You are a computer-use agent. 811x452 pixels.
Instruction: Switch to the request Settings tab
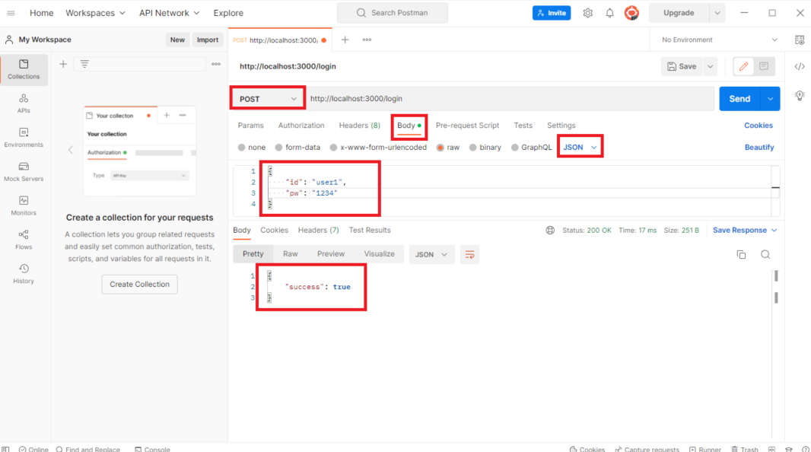click(x=561, y=125)
